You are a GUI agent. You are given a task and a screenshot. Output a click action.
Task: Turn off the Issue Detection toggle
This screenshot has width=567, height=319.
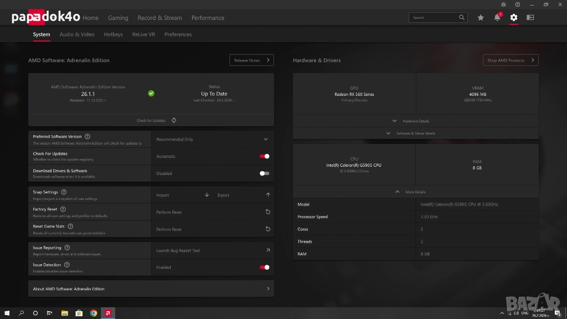pos(265,267)
